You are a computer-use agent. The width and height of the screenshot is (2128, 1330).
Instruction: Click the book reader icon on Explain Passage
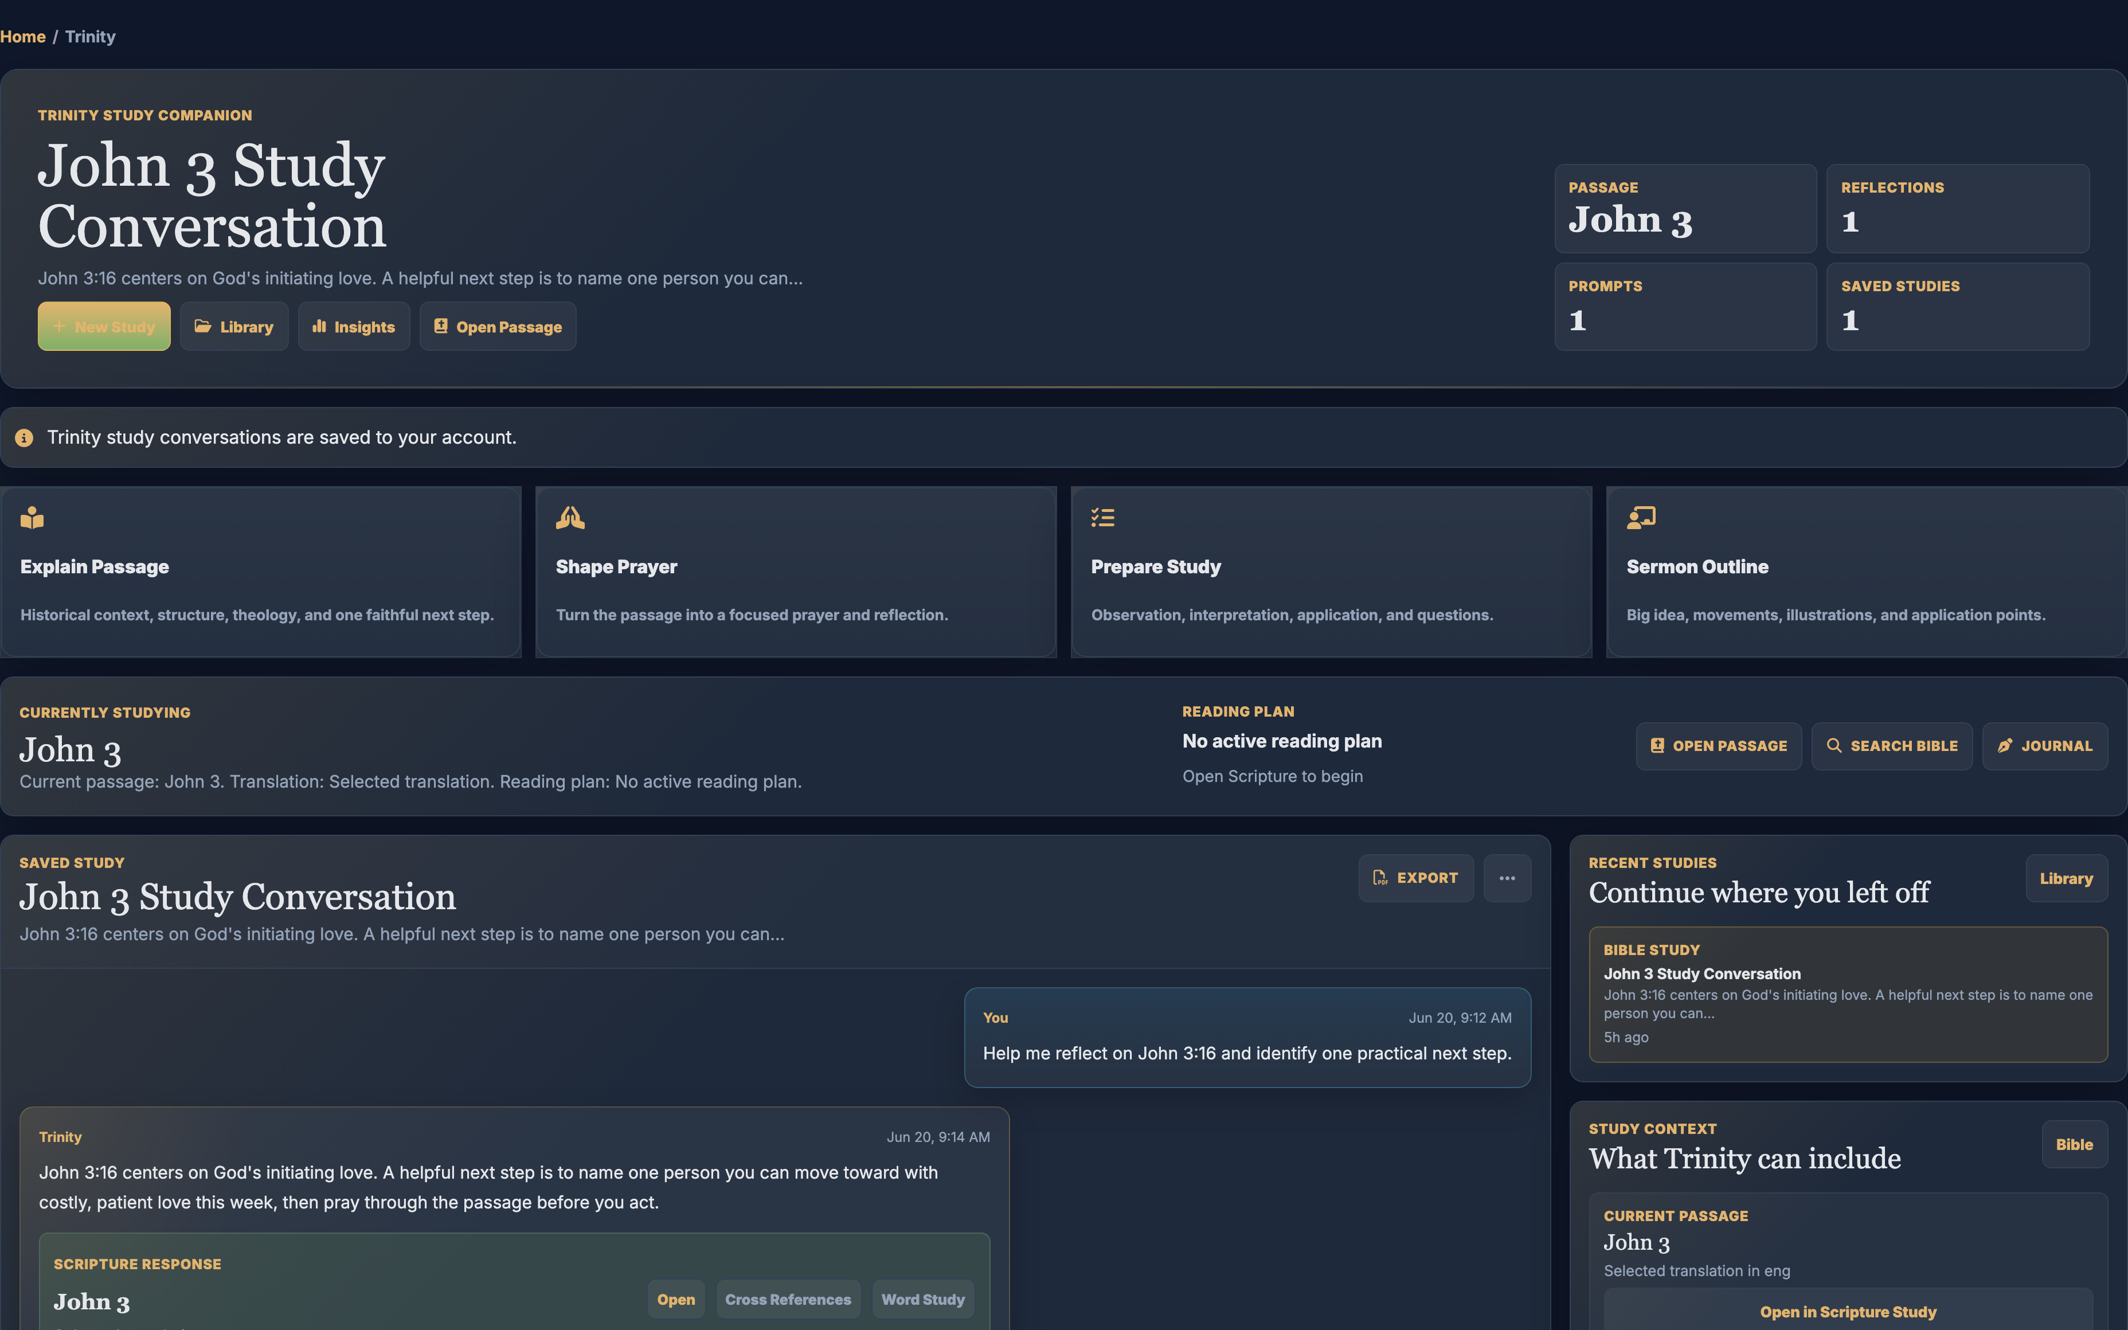[32, 517]
